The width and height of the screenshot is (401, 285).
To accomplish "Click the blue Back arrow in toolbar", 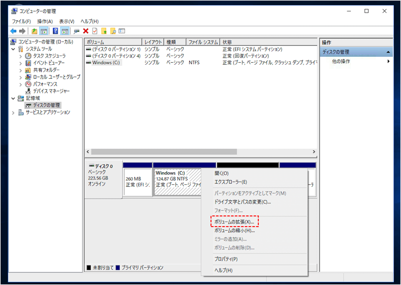I will (x=13, y=31).
